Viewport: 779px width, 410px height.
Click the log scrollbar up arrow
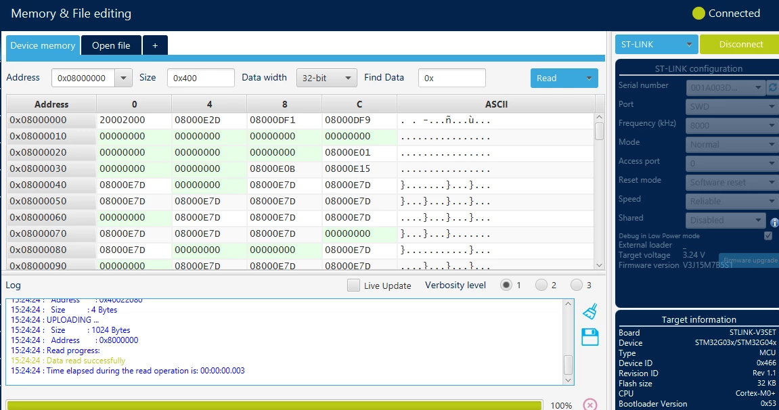[569, 303]
